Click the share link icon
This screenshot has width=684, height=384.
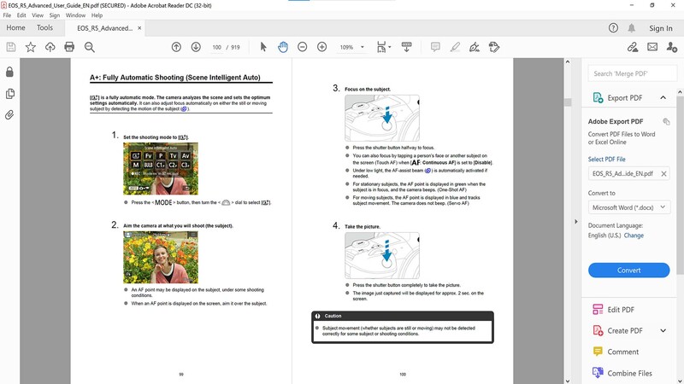[633, 47]
